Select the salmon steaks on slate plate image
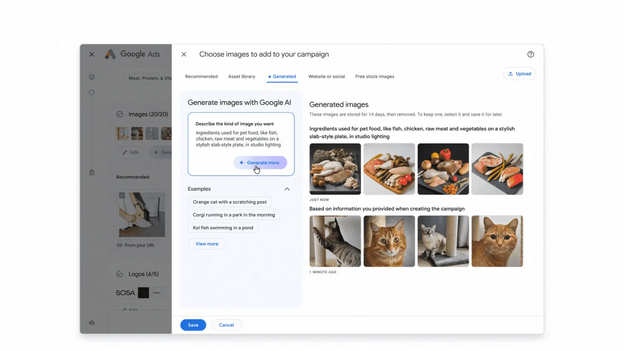Screen dimensions: 624x351 click(x=497, y=169)
